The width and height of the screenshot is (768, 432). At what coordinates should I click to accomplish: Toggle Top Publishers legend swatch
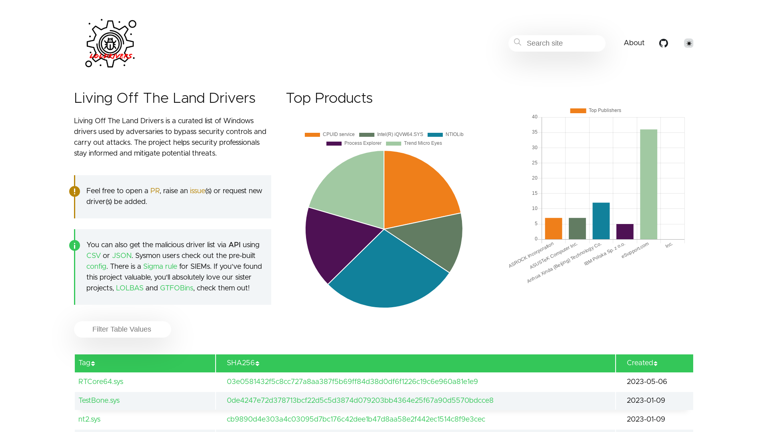(x=578, y=111)
